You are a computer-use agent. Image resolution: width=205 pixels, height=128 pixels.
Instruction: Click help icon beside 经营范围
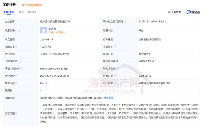(17, 113)
